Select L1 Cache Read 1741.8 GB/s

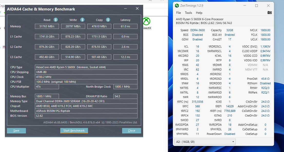tap(47, 37)
